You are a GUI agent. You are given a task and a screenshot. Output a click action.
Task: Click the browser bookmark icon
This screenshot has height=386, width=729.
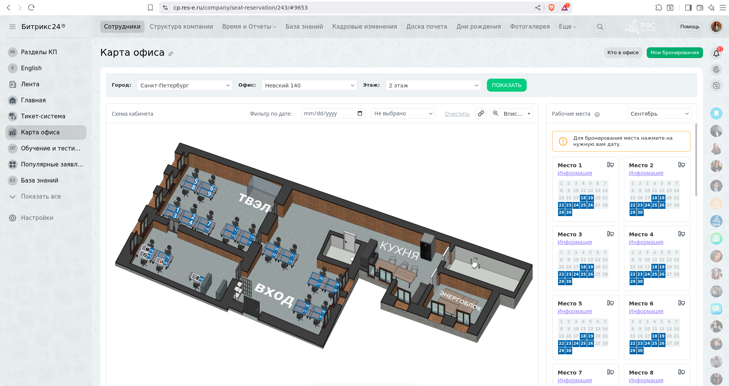pos(150,8)
